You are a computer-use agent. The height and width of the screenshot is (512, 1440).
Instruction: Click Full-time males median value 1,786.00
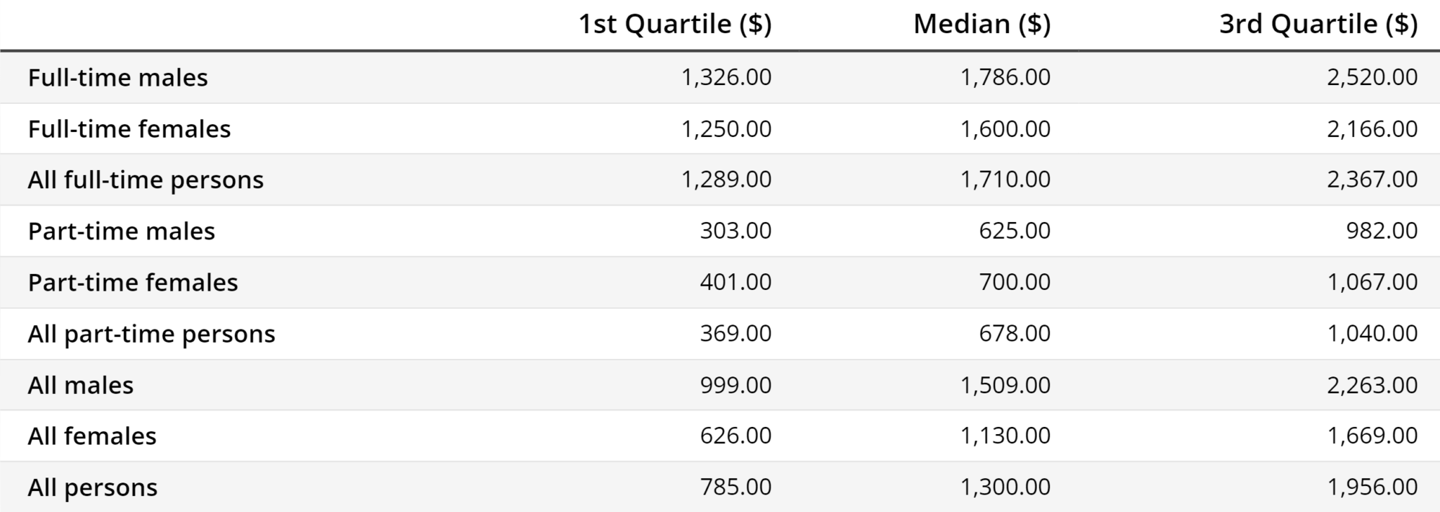tap(1005, 77)
